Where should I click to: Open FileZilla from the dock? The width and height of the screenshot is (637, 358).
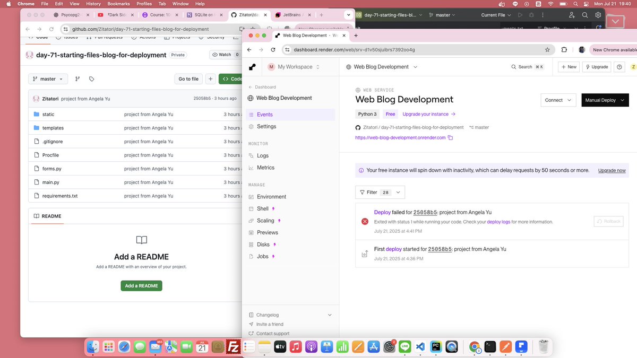tap(233, 347)
